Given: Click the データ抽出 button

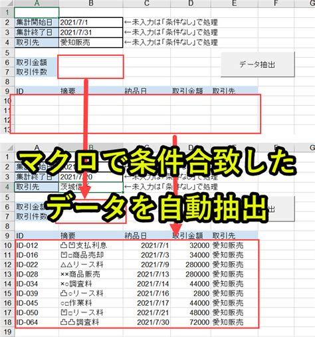Looking at the screenshot, I should pyautogui.click(x=258, y=64).
